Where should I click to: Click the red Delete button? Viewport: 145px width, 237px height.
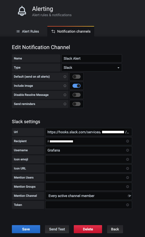pos(88,229)
